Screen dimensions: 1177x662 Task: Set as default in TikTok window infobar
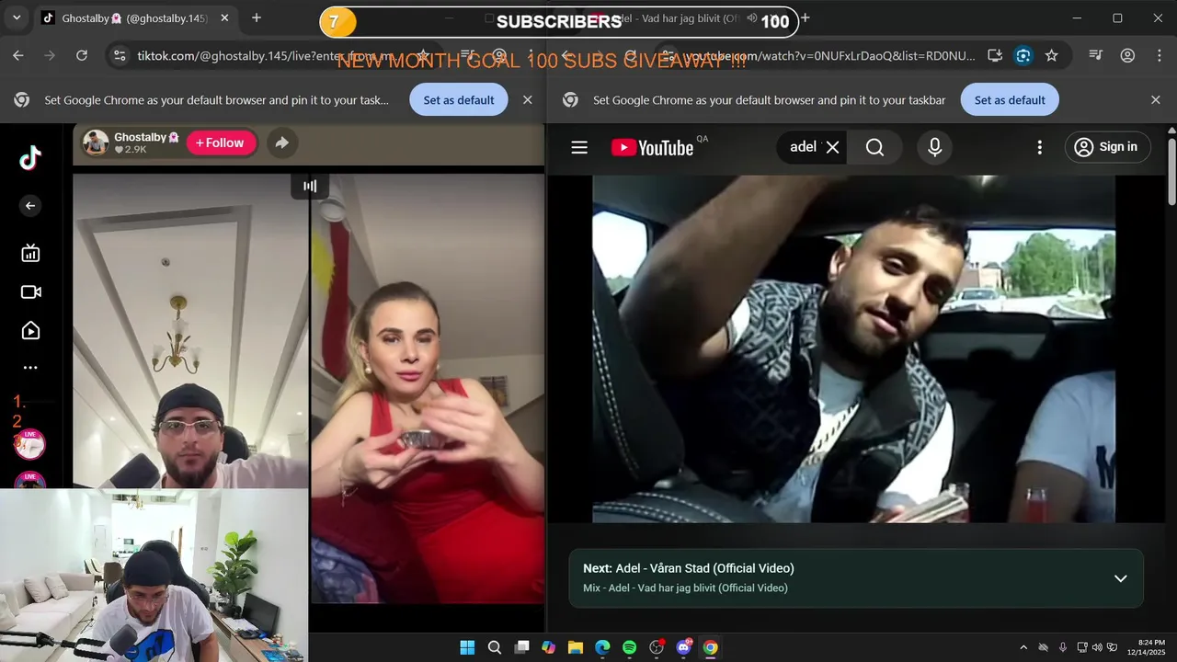click(x=459, y=100)
